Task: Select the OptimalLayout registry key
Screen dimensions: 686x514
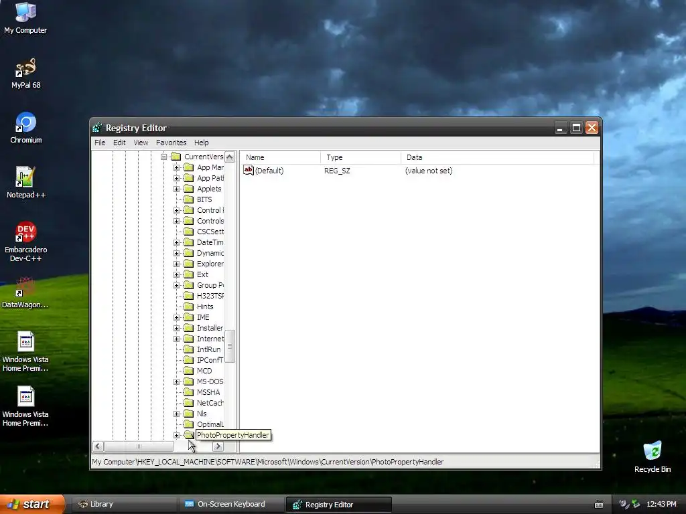Action: (x=210, y=424)
